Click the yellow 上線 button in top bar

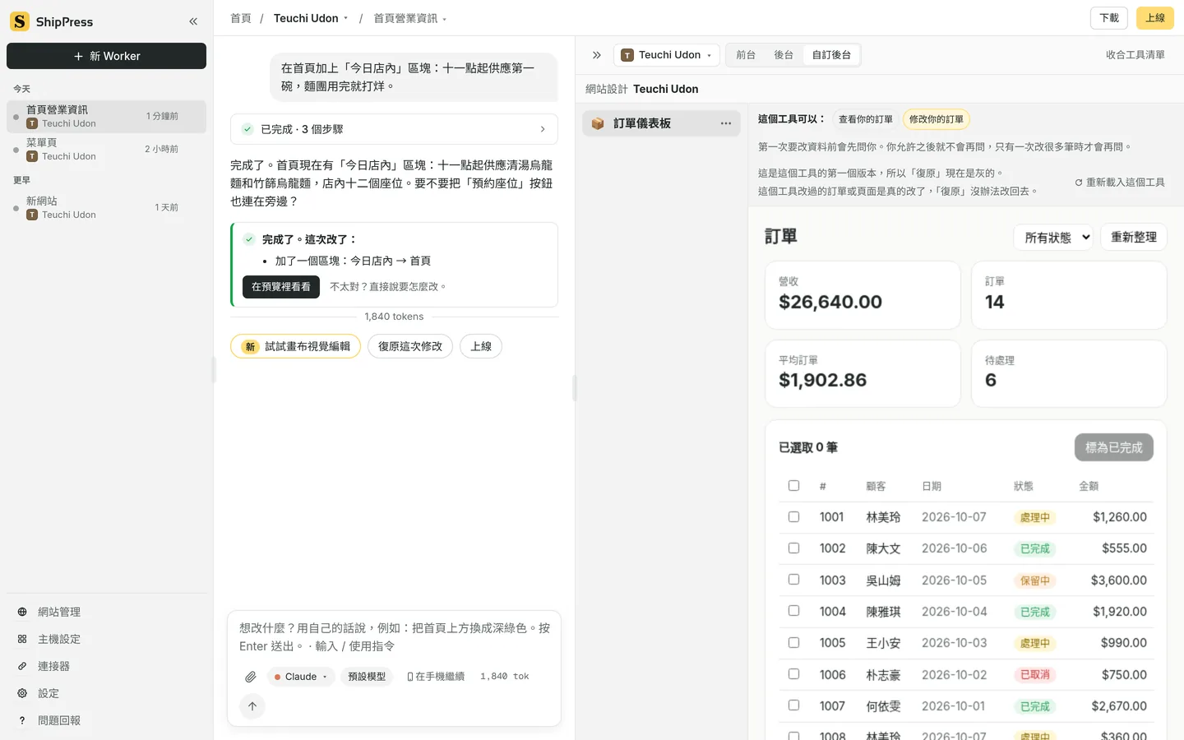click(x=1155, y=18)
